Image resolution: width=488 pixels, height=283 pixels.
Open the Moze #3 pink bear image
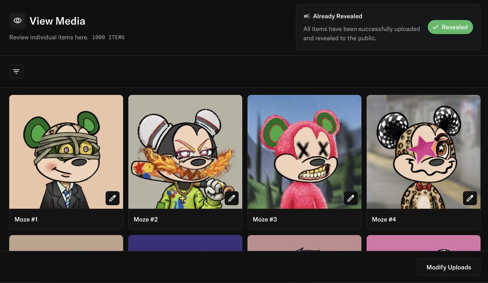point(305,152)
